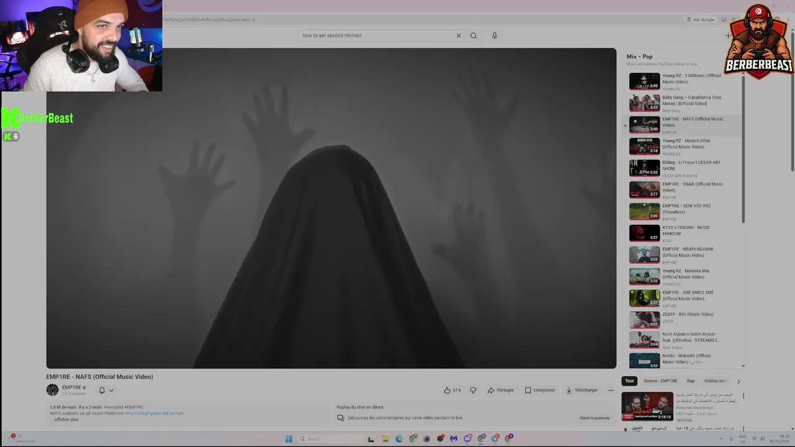The image size is (795, 447).
Task: Open Microsoft Edge from the taskbar
Action: 399,439
